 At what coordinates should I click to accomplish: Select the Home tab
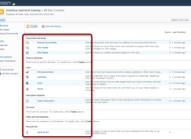click(2, 20)
